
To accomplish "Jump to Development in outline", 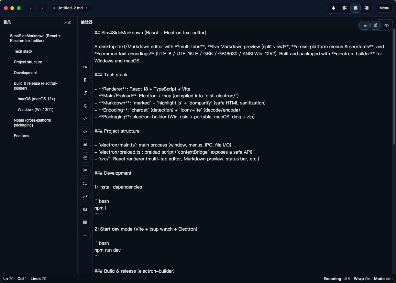I will 25,73.
